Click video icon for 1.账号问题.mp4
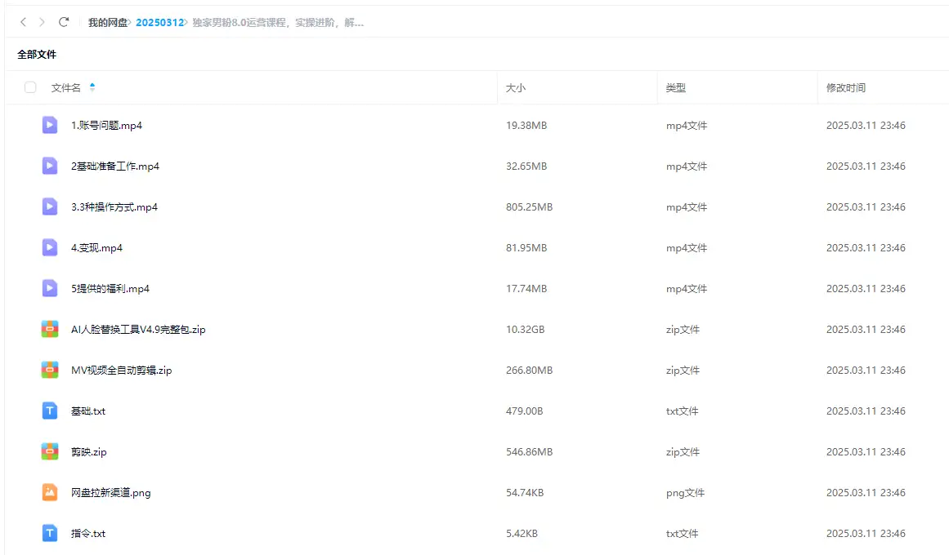Screen dimensions: 949x555 (50, 125)
